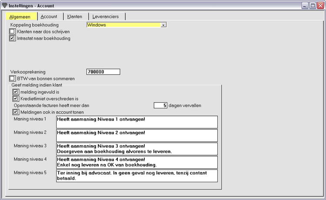
Task: Edit the Maning niveau 5 text box
Action: [x=137, y=176]
